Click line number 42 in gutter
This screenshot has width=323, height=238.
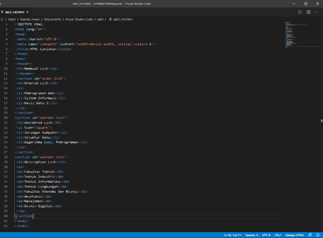coord(6,226)
